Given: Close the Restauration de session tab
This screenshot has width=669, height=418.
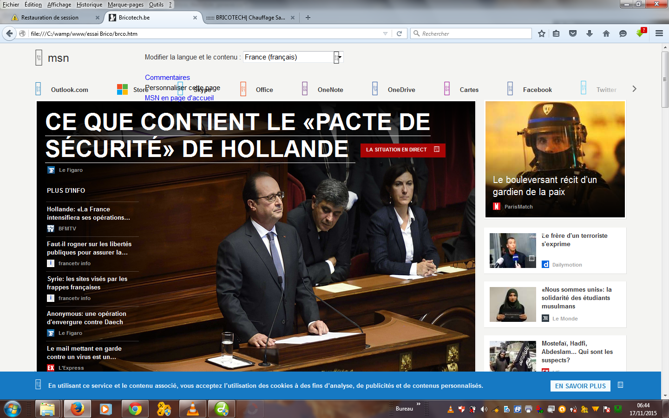Looking at the screenshot, I should (97, 18).
